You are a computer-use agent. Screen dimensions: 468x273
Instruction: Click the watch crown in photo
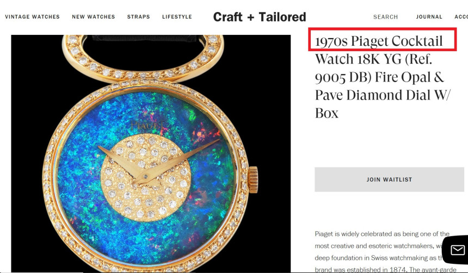(253, 179)
